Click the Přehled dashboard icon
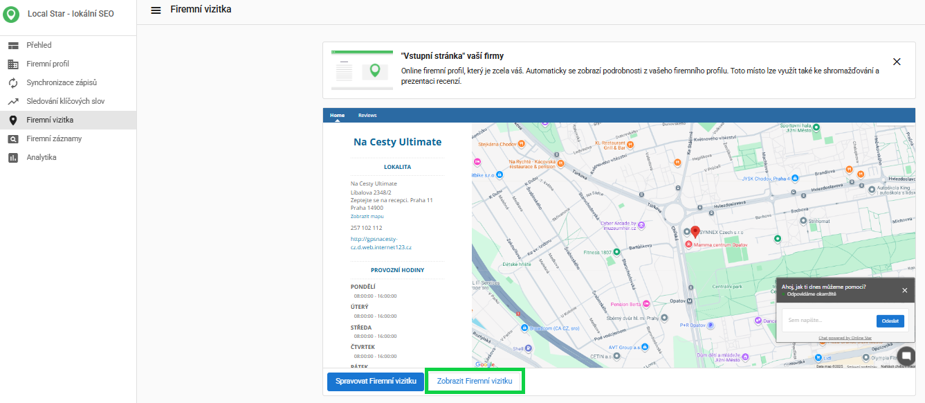 click(x=13, y=46)
